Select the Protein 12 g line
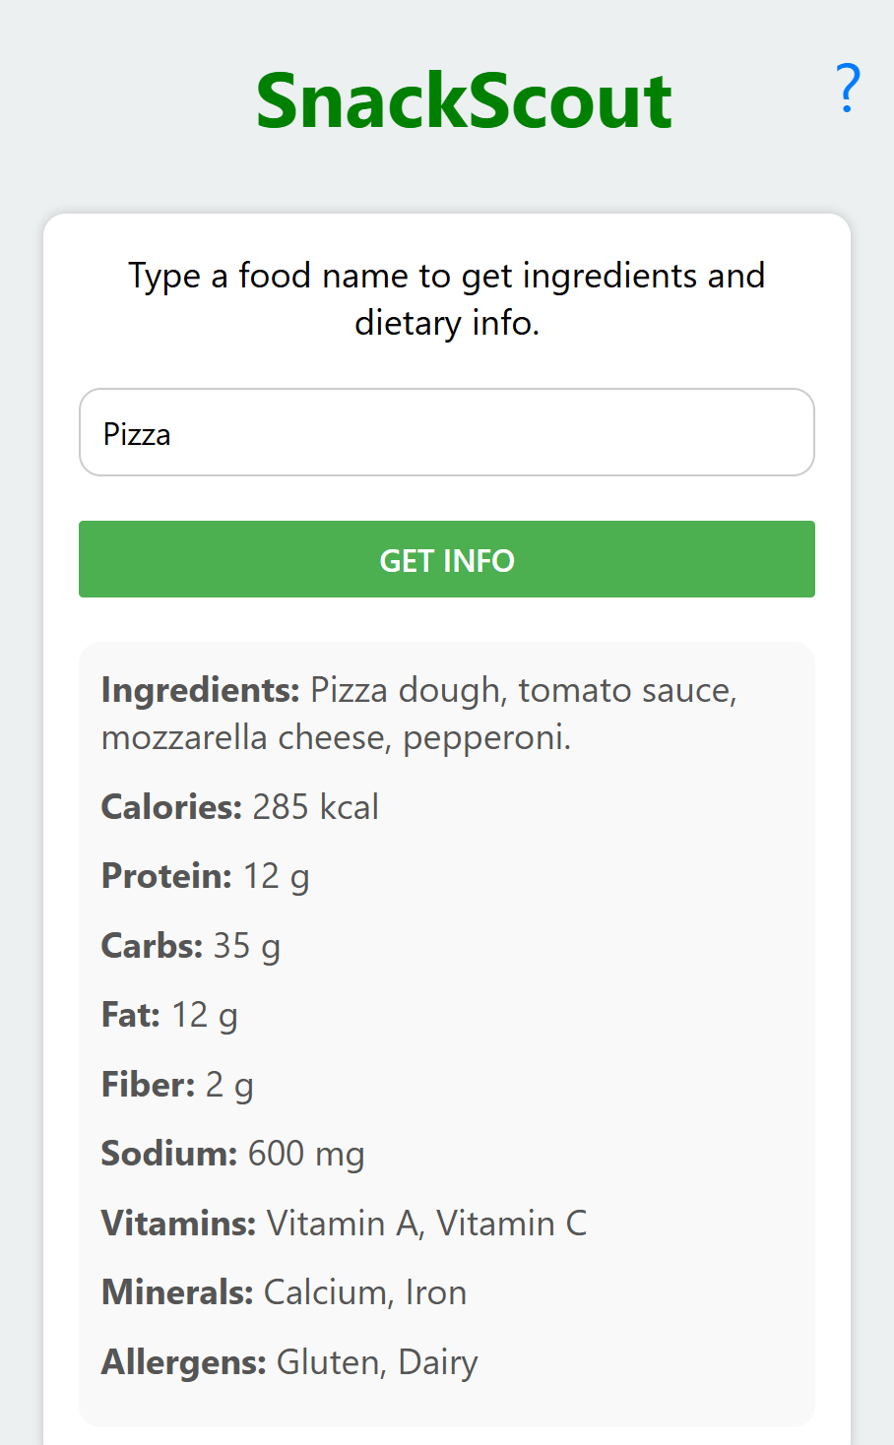Viewport: 894px width, 1445px height. point(206,876)
